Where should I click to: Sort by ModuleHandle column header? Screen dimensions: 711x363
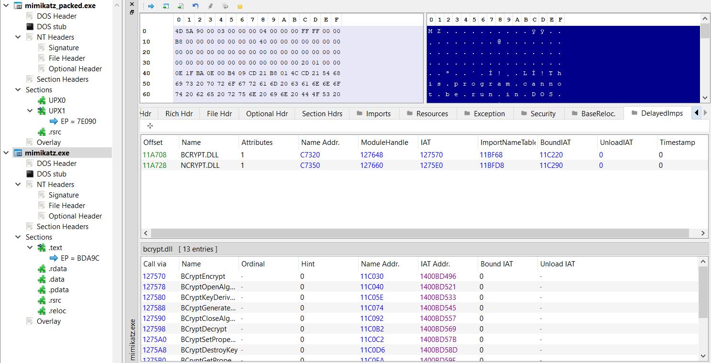388,142
